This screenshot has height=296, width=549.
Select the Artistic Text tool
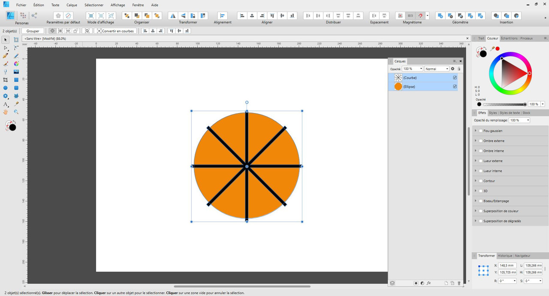(x=6, y=104)
